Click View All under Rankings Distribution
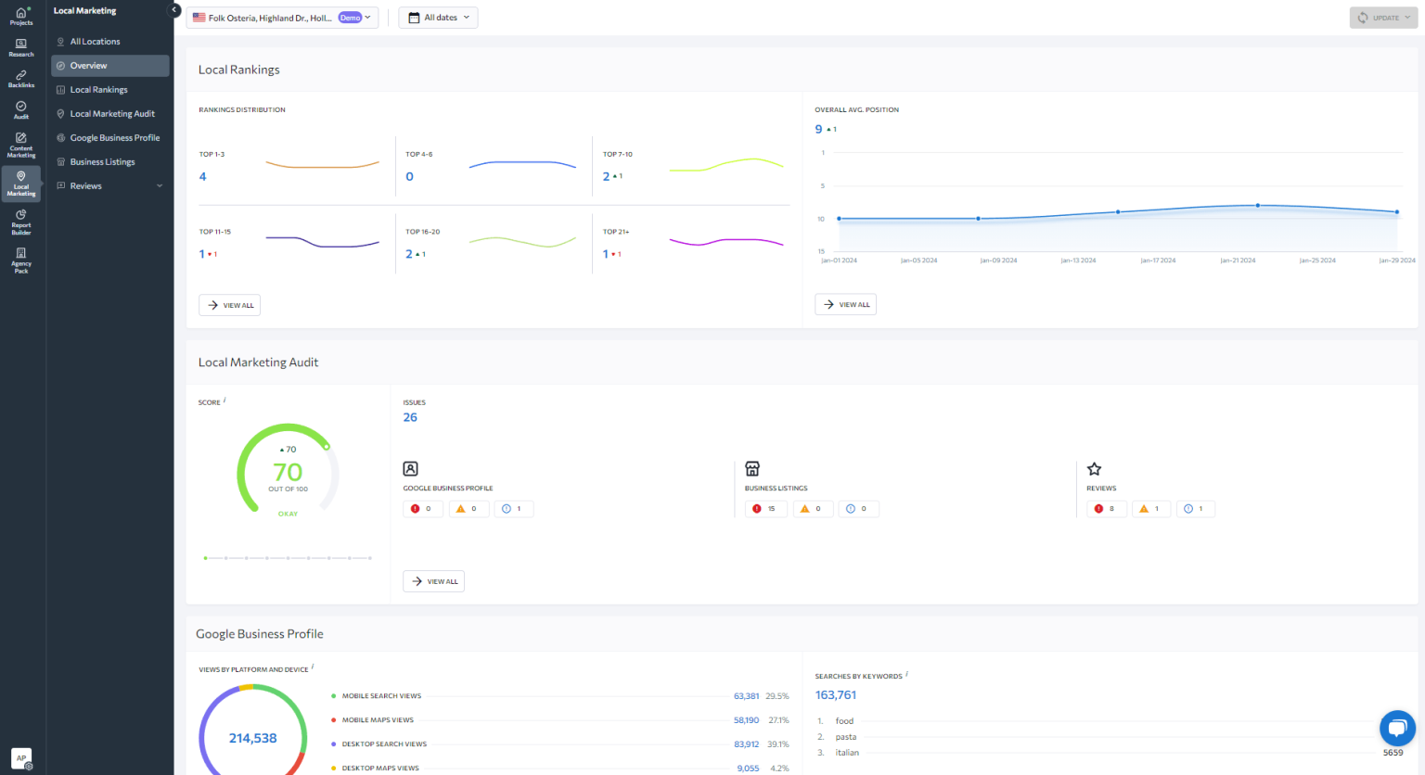Image resolution: width=1425 pixels, height=775 pixels. point(229,305)
